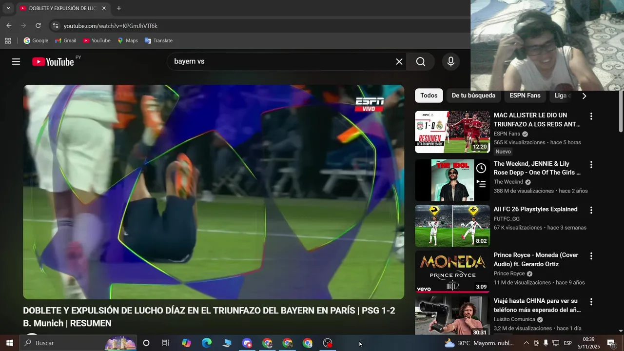This screenshot has width=624, height=351.
Task: Go back using the browser arrow
Action: click(x=9, y=25)
